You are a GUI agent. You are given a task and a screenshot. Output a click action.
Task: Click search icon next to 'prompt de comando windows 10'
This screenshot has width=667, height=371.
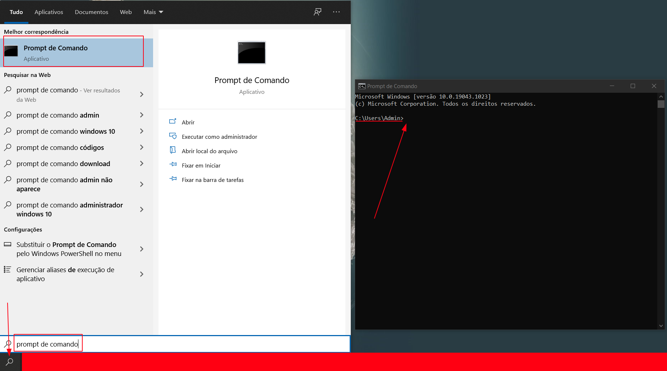click(x=8, y=131)
